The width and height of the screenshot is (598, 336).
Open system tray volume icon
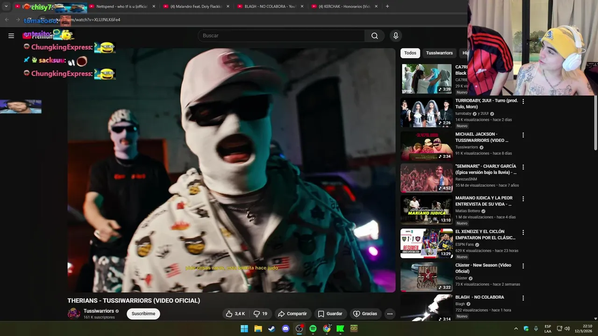tap(567, 329)
